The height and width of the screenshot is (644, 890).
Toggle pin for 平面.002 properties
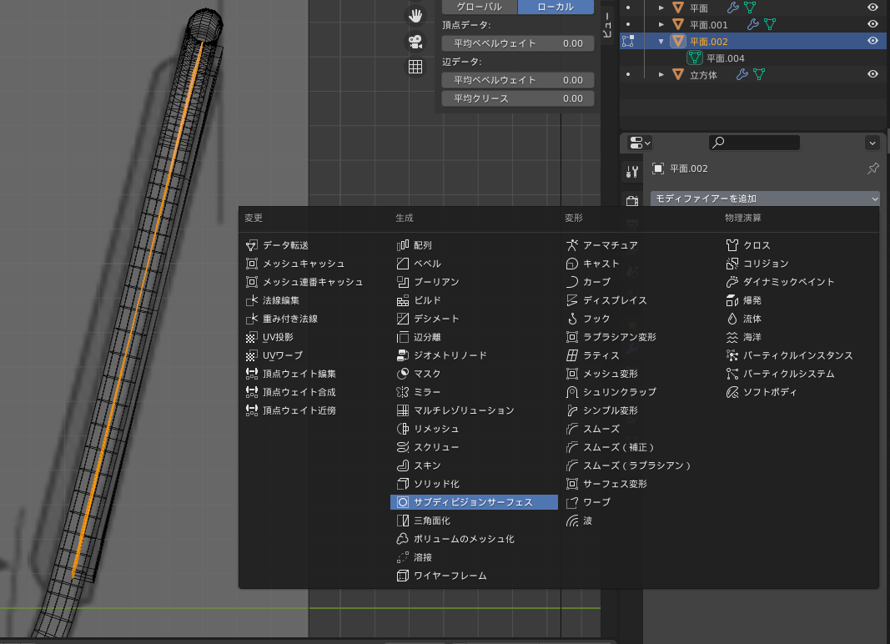pyautogui.click(x=873, y=169)
